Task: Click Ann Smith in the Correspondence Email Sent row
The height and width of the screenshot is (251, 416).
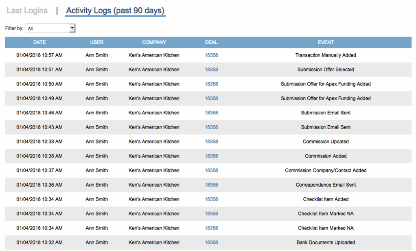Action: (97, 185)
